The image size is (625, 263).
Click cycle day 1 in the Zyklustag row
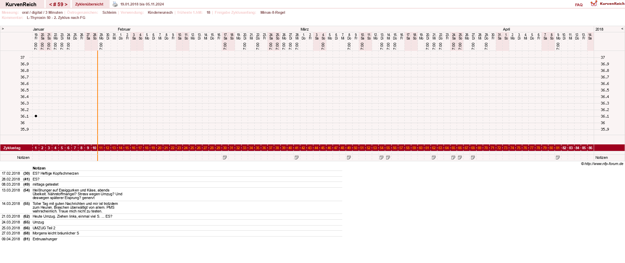coord(36,148)
